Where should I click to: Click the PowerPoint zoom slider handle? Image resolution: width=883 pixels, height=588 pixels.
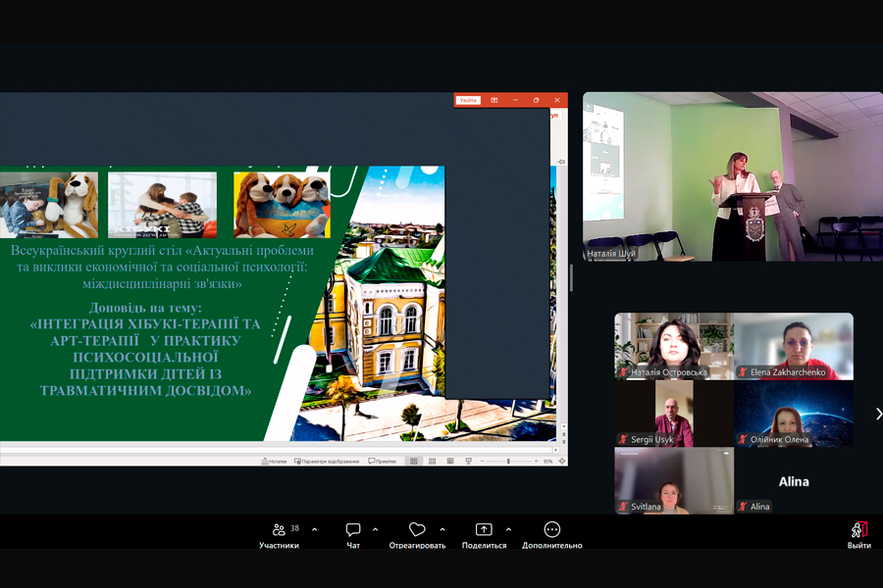coord(508,462)
